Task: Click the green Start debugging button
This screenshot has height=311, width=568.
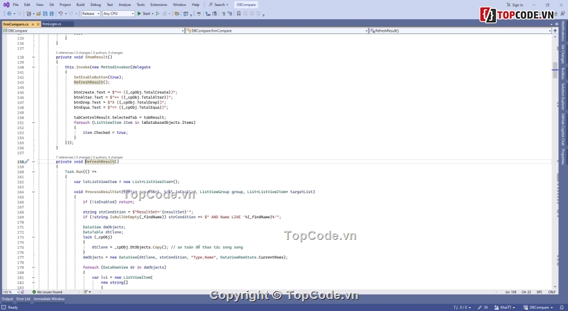Action: pos(144,13)
